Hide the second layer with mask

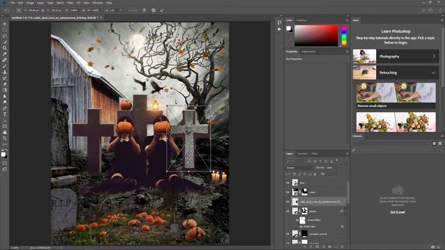pyautogui.click(x=287, y=192)
